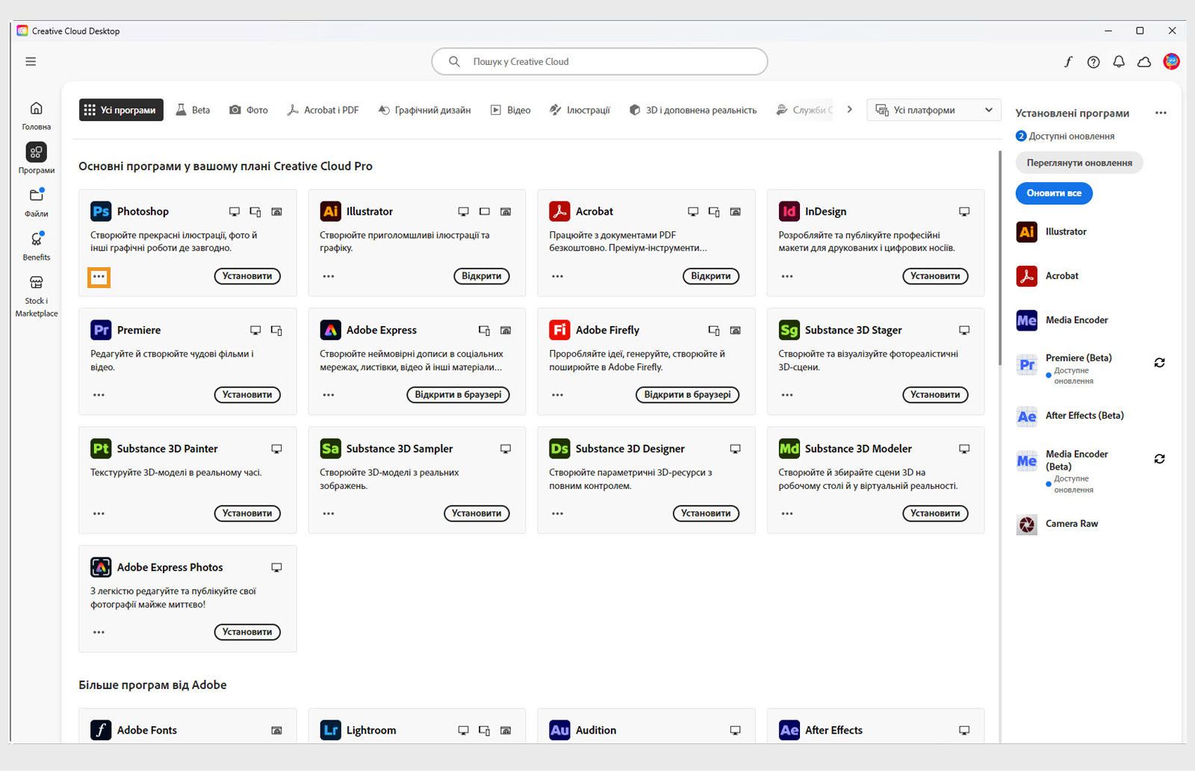Screen dimensions: 1195x771
Task: Switch to Ілюстрації tab
Action: (x=580, y=110)
